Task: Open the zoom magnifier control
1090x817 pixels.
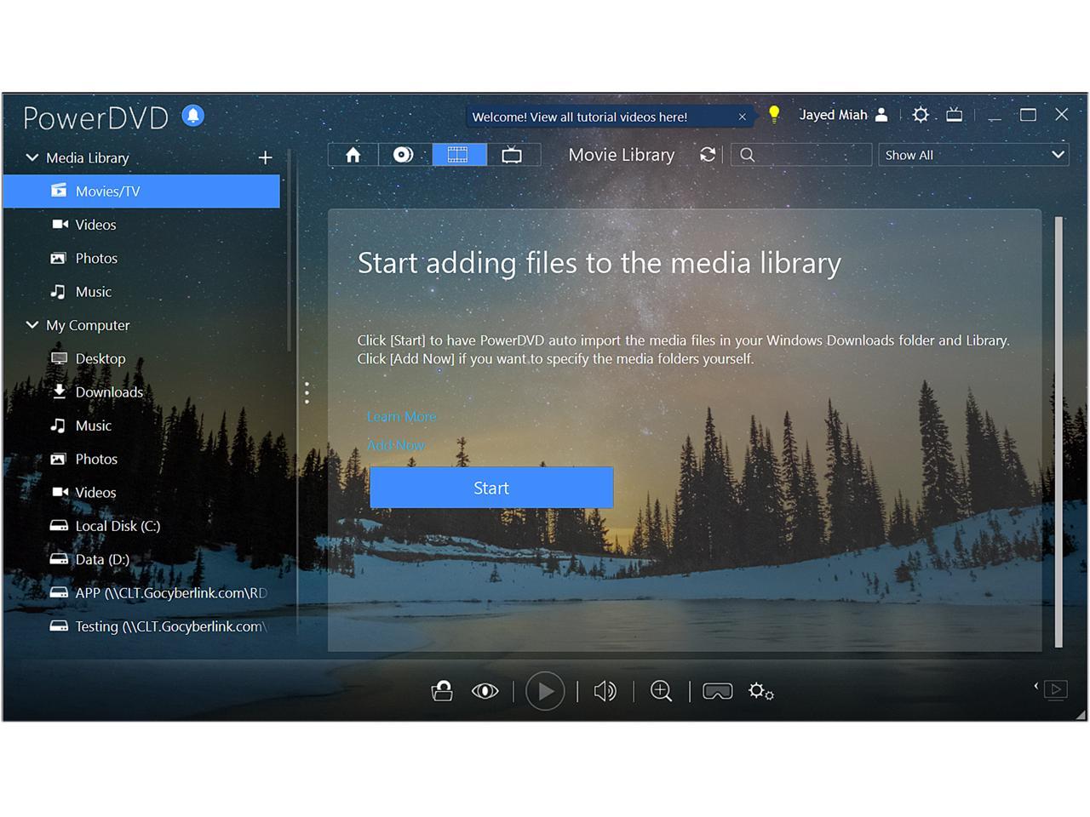Action: pos(661,691)
